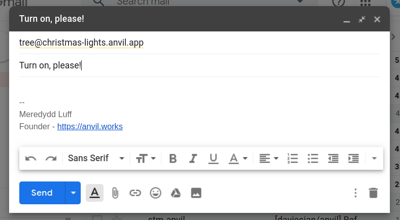The width and height of the screenshot is (400, 220).
Task: Click the undo arrow in formatting toolbar
Action: click(31, 158)
